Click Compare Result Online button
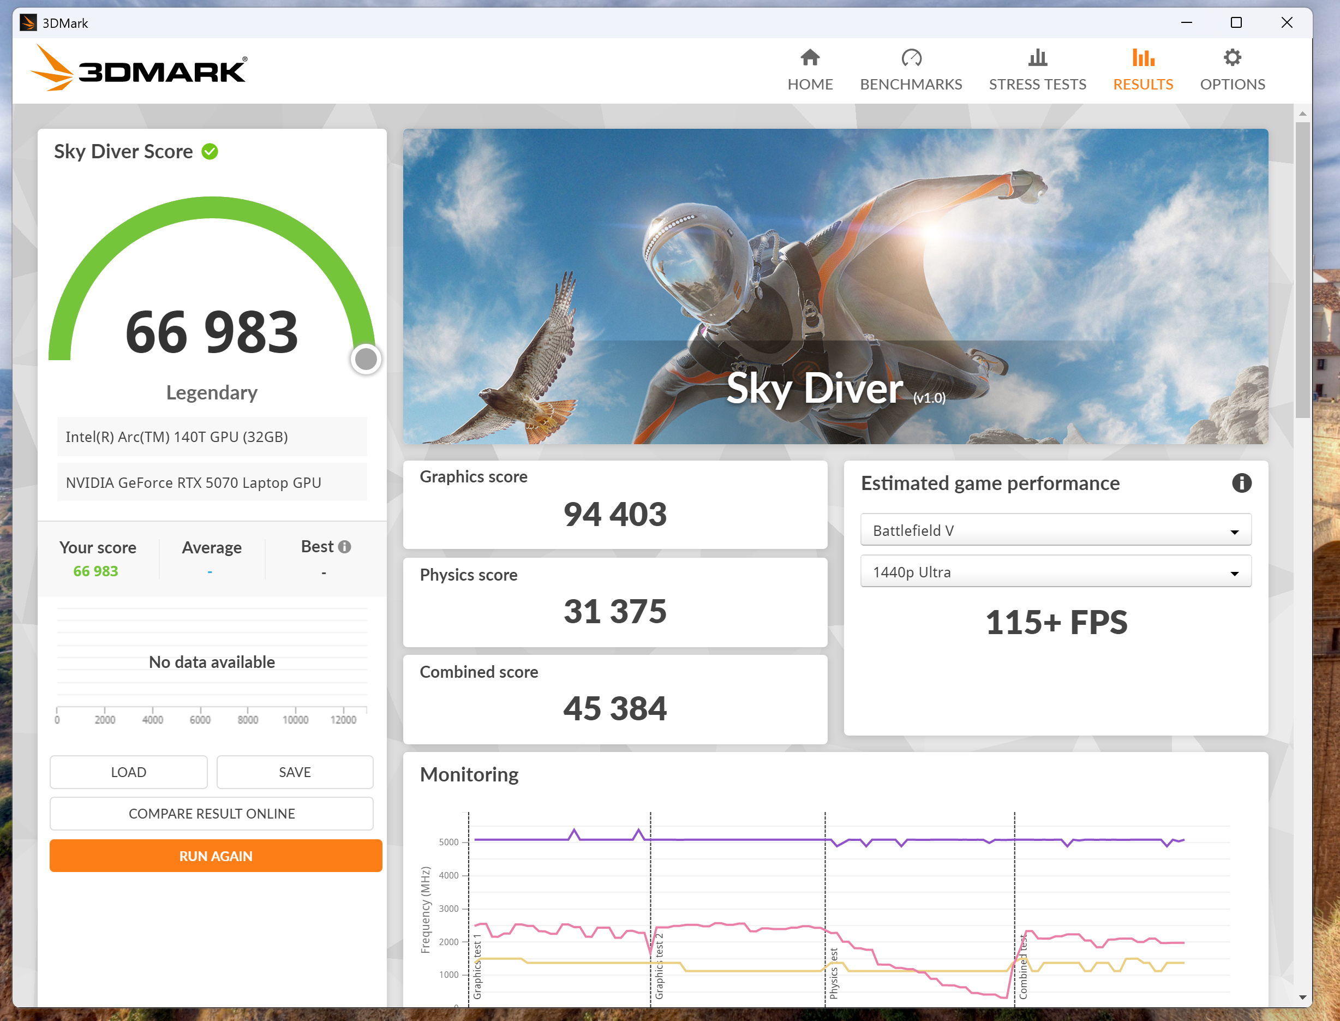The image size is (1340, 1021). [212, 813]
